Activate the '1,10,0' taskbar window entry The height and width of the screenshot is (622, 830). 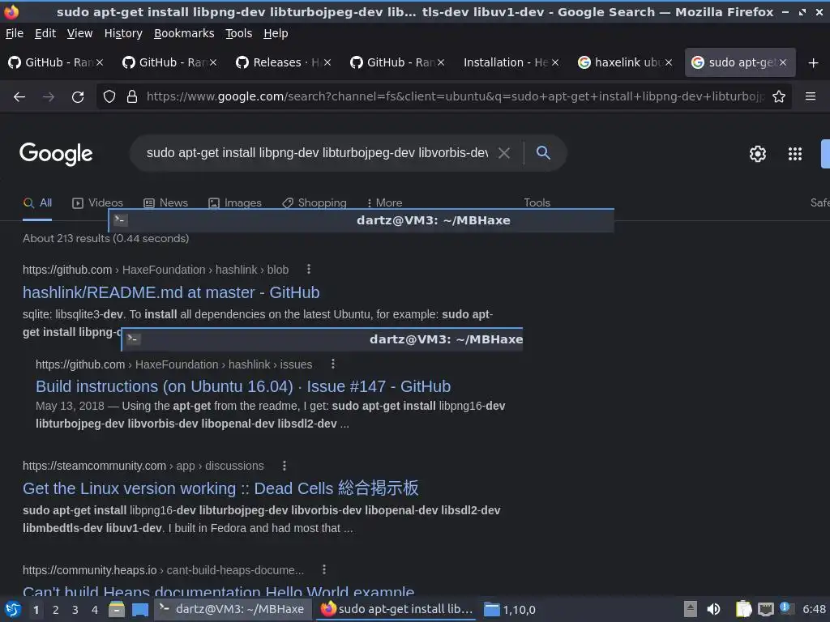pyautogui.click(x=511, y=609)
